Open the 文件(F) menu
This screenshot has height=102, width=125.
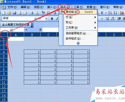click(x=12, y=7)
